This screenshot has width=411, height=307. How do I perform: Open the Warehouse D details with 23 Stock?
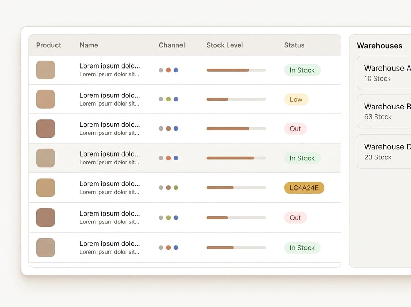pos(387,151)
